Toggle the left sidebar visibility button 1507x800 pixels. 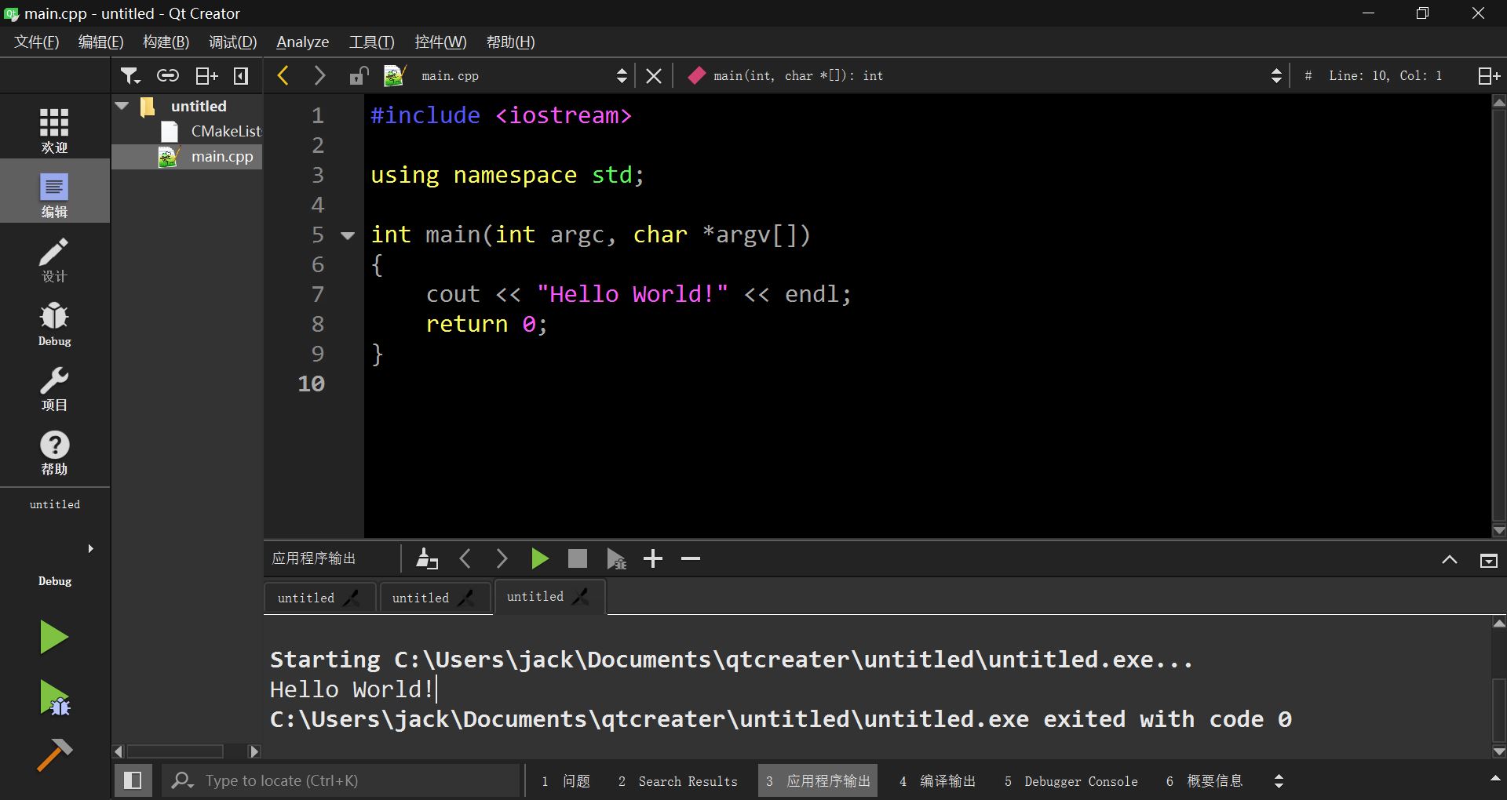133,780
